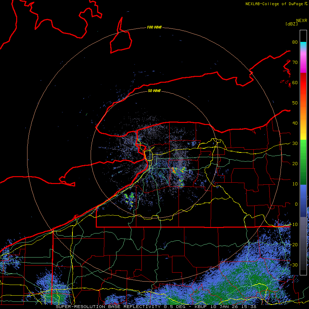Click the '[dBZ]' legend unit label
The height and width of the screenshot is (309, 309).
coord(291,24)
